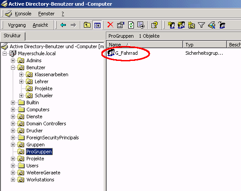Create new group toolbar icon
Image resolution: width=241 pixels, height=191 pixels.
[x=181, y=25]
